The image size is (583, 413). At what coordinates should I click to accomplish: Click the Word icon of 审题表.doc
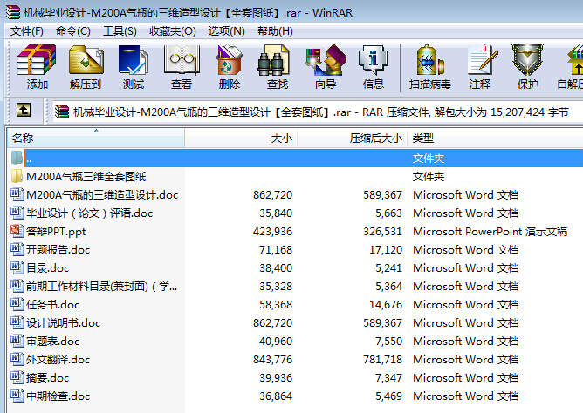(17, 341)
